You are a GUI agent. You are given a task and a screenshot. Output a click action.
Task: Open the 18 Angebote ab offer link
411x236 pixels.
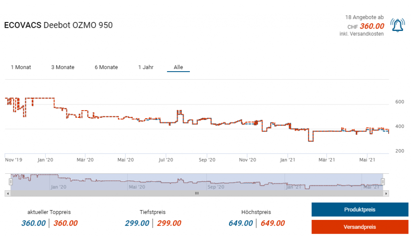click(364, 17)
